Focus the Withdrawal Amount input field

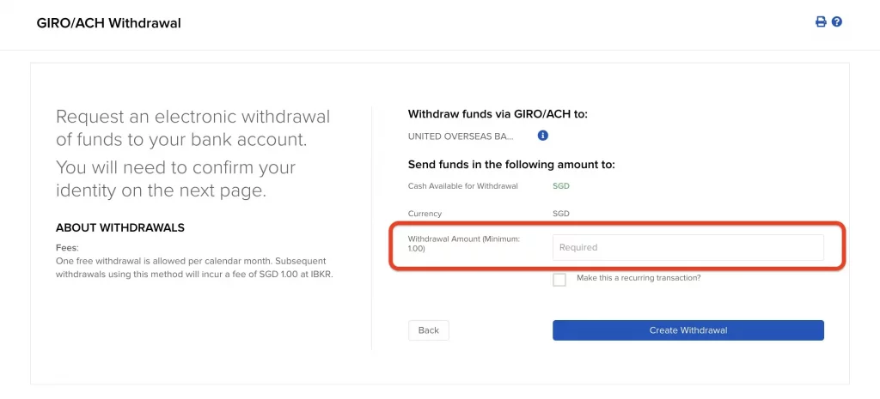click(x=687, y=247)
